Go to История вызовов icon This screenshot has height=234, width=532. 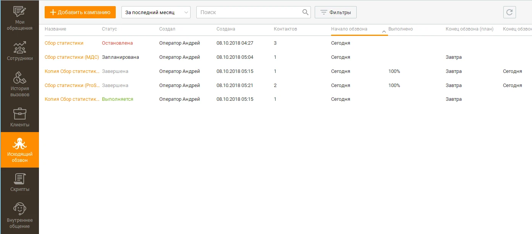[x=19, y=77]
